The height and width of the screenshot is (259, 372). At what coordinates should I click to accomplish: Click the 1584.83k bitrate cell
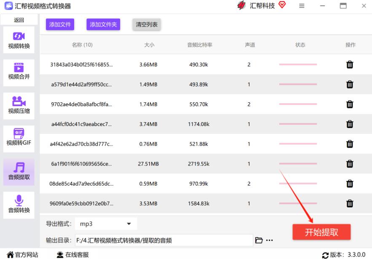[x=198, y=204]
